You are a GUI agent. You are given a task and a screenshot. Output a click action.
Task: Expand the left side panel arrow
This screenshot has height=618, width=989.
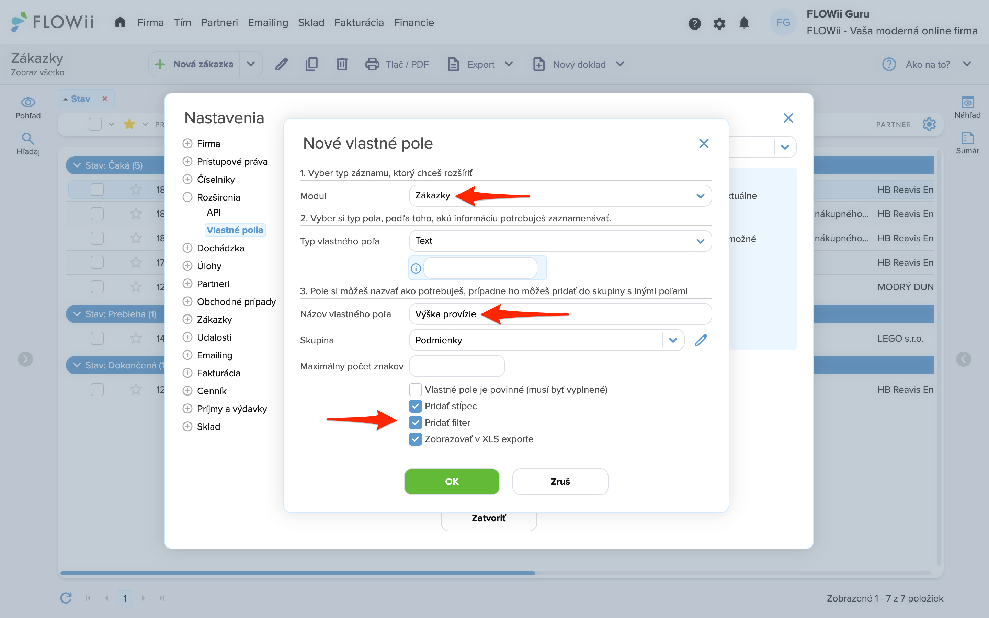(25, 359)
